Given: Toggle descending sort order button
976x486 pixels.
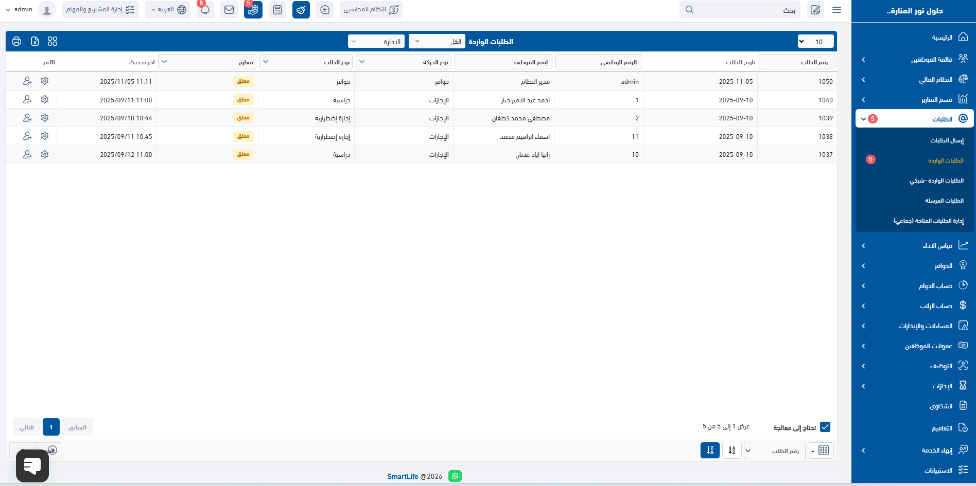Looking at the screenshot, I should click(x=710, y=451).
